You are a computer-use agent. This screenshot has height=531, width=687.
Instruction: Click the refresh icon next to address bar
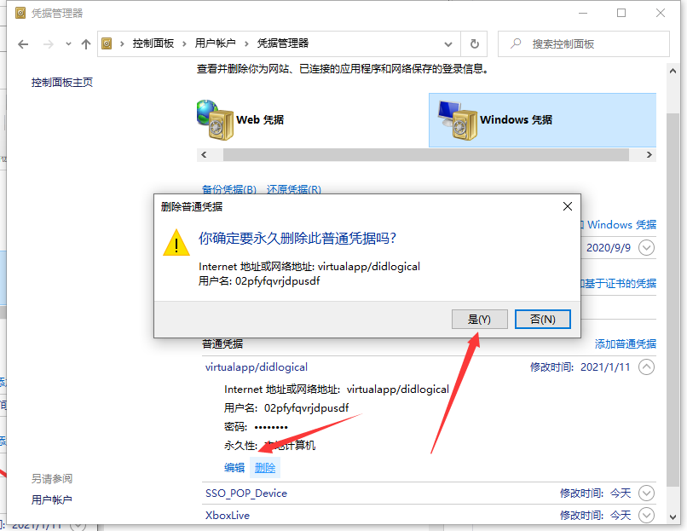click(475, 43)
